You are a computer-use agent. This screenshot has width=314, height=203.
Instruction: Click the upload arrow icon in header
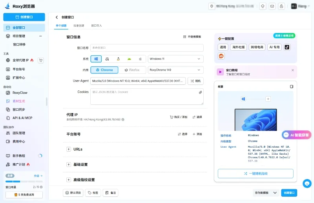(x=263, y=6)
